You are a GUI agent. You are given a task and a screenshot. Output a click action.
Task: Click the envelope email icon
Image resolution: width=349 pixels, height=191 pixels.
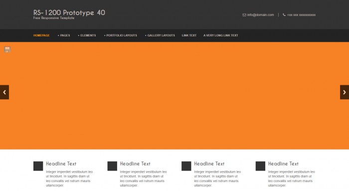244,15
